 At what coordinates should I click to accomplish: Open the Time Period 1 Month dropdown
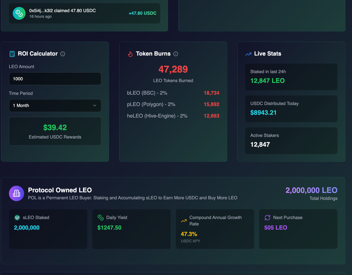(x=55, y=105)
